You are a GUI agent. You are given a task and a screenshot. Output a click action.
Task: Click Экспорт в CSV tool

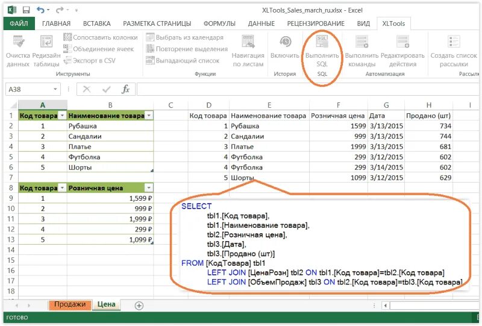click(x=89, y=61)
